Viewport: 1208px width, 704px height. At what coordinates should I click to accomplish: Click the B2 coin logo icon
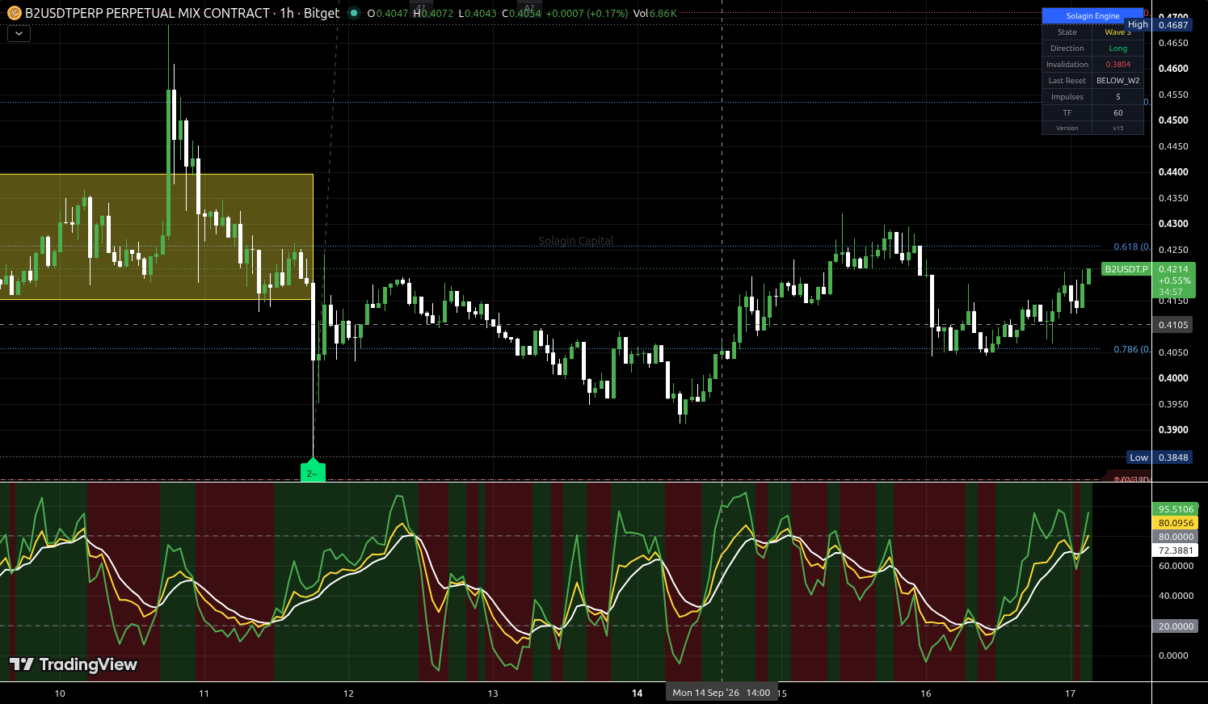click(x=14, y=13)
